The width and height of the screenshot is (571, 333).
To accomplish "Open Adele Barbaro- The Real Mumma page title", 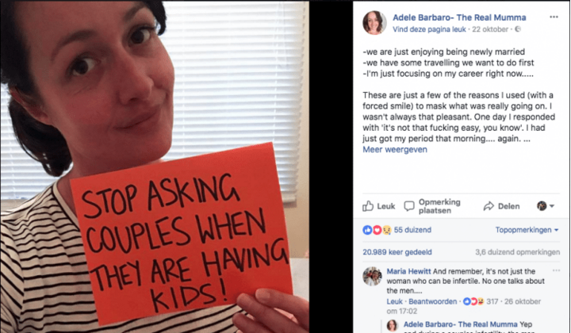I will pyautogui.click(x=459, y=17).
